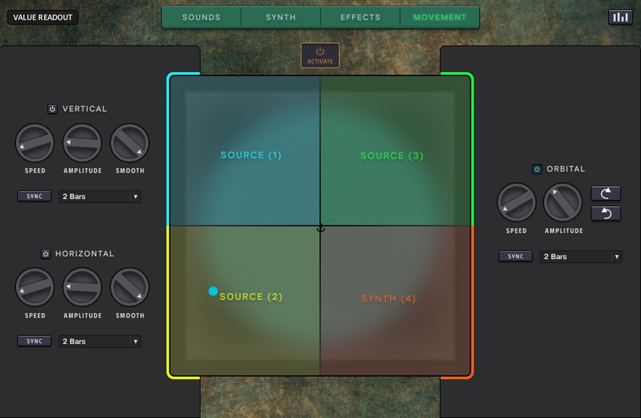Click the Value Readout button
Viewport: 641px width, 418px height.
[x=42, y=17]
